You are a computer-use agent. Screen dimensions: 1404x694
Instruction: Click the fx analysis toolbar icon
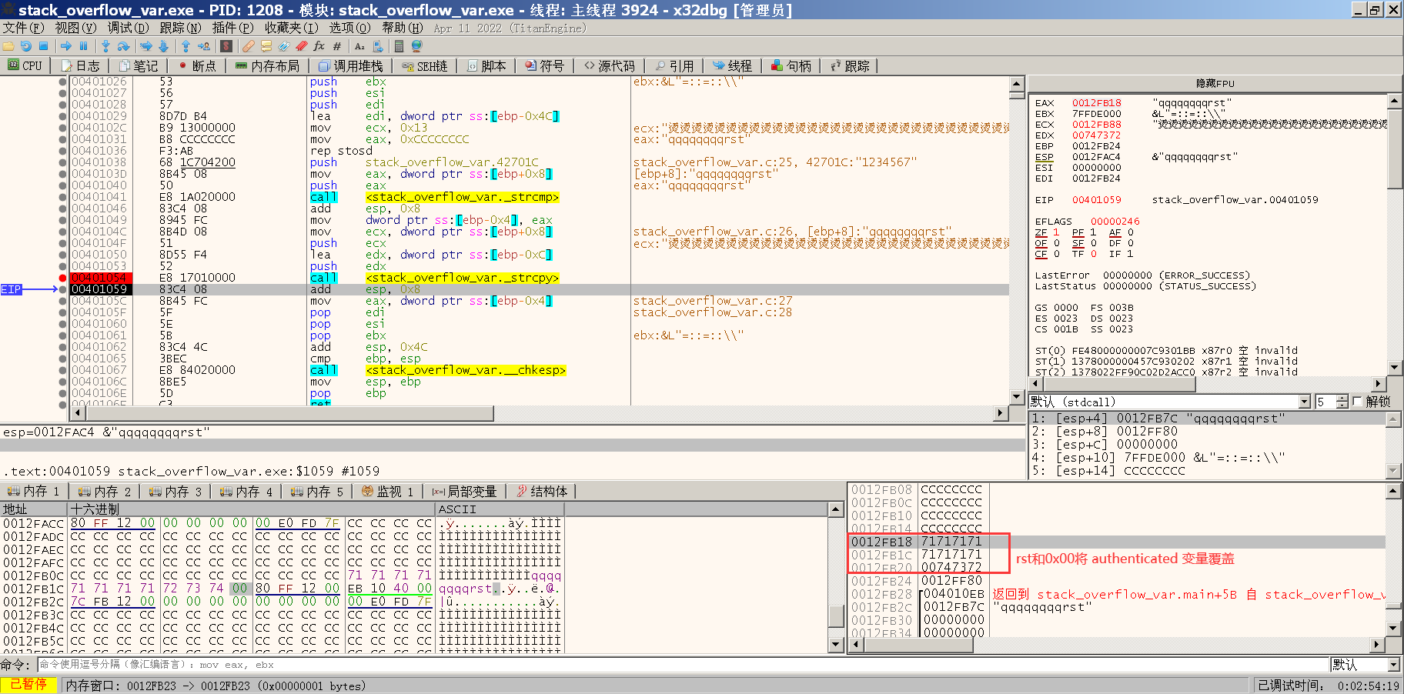(x=318, y=47)
